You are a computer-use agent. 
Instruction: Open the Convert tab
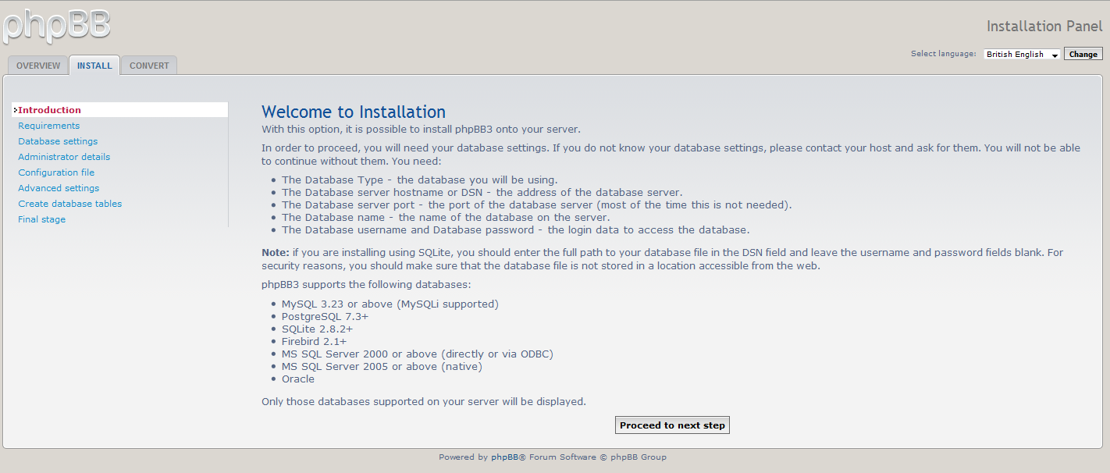pyautogui.click(x=149, y=66)
